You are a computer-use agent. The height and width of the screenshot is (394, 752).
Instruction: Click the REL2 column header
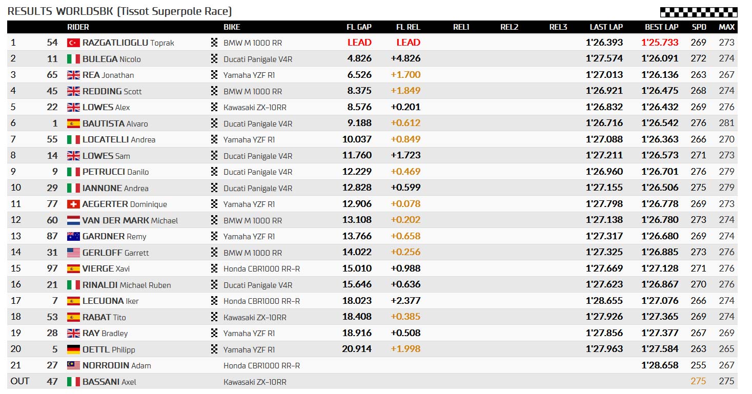click(x=510, y=27)
